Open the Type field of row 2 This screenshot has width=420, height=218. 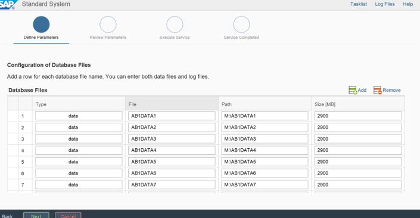[x=79, y=127]
